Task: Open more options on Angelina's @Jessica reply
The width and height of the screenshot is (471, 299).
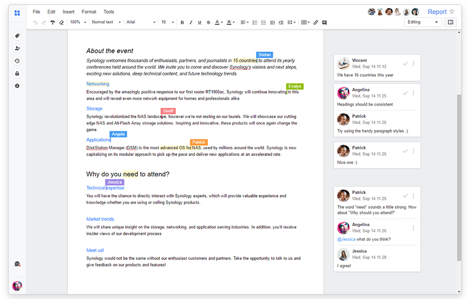Action: (x=414, y=228)
